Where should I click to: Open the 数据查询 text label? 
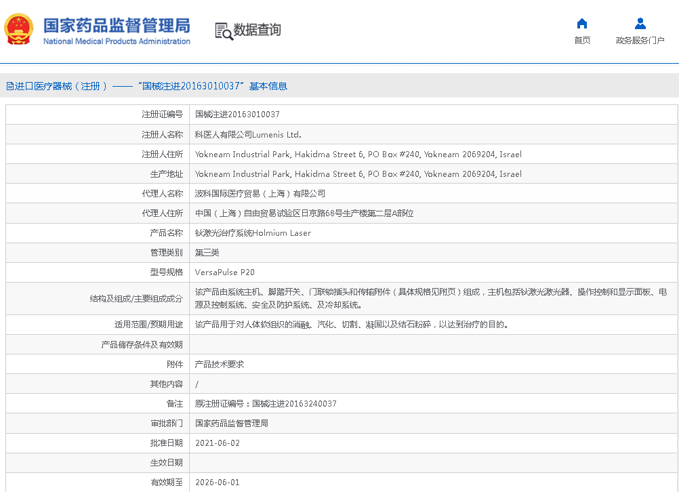pos(257,30)
